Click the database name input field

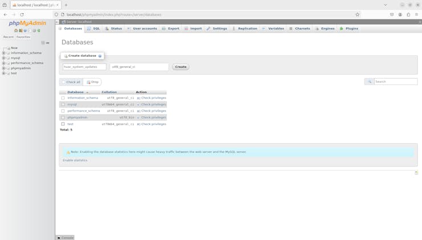tap(84, 67)
